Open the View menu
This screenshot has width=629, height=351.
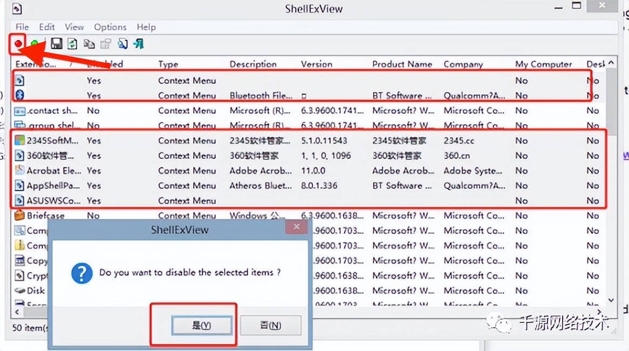tap(74, 27)
